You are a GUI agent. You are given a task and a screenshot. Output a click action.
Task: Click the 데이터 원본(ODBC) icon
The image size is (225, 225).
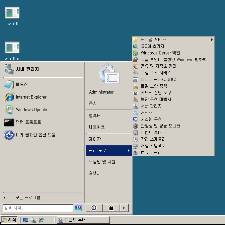[135, 79]
